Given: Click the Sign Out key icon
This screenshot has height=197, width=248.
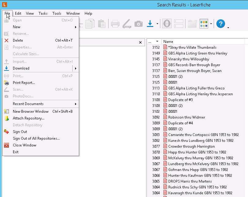Looking at the screenshot, I should tap(6, 132).
